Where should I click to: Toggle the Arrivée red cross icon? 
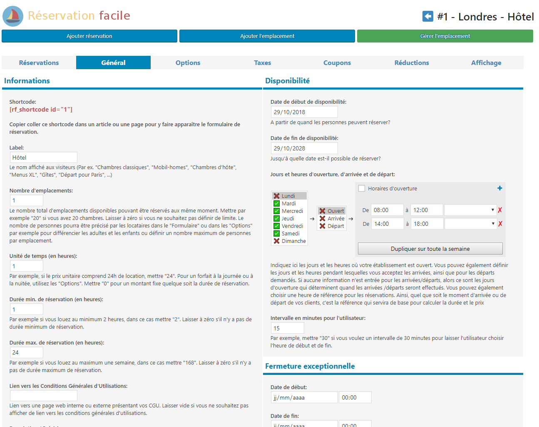point(322,218)
